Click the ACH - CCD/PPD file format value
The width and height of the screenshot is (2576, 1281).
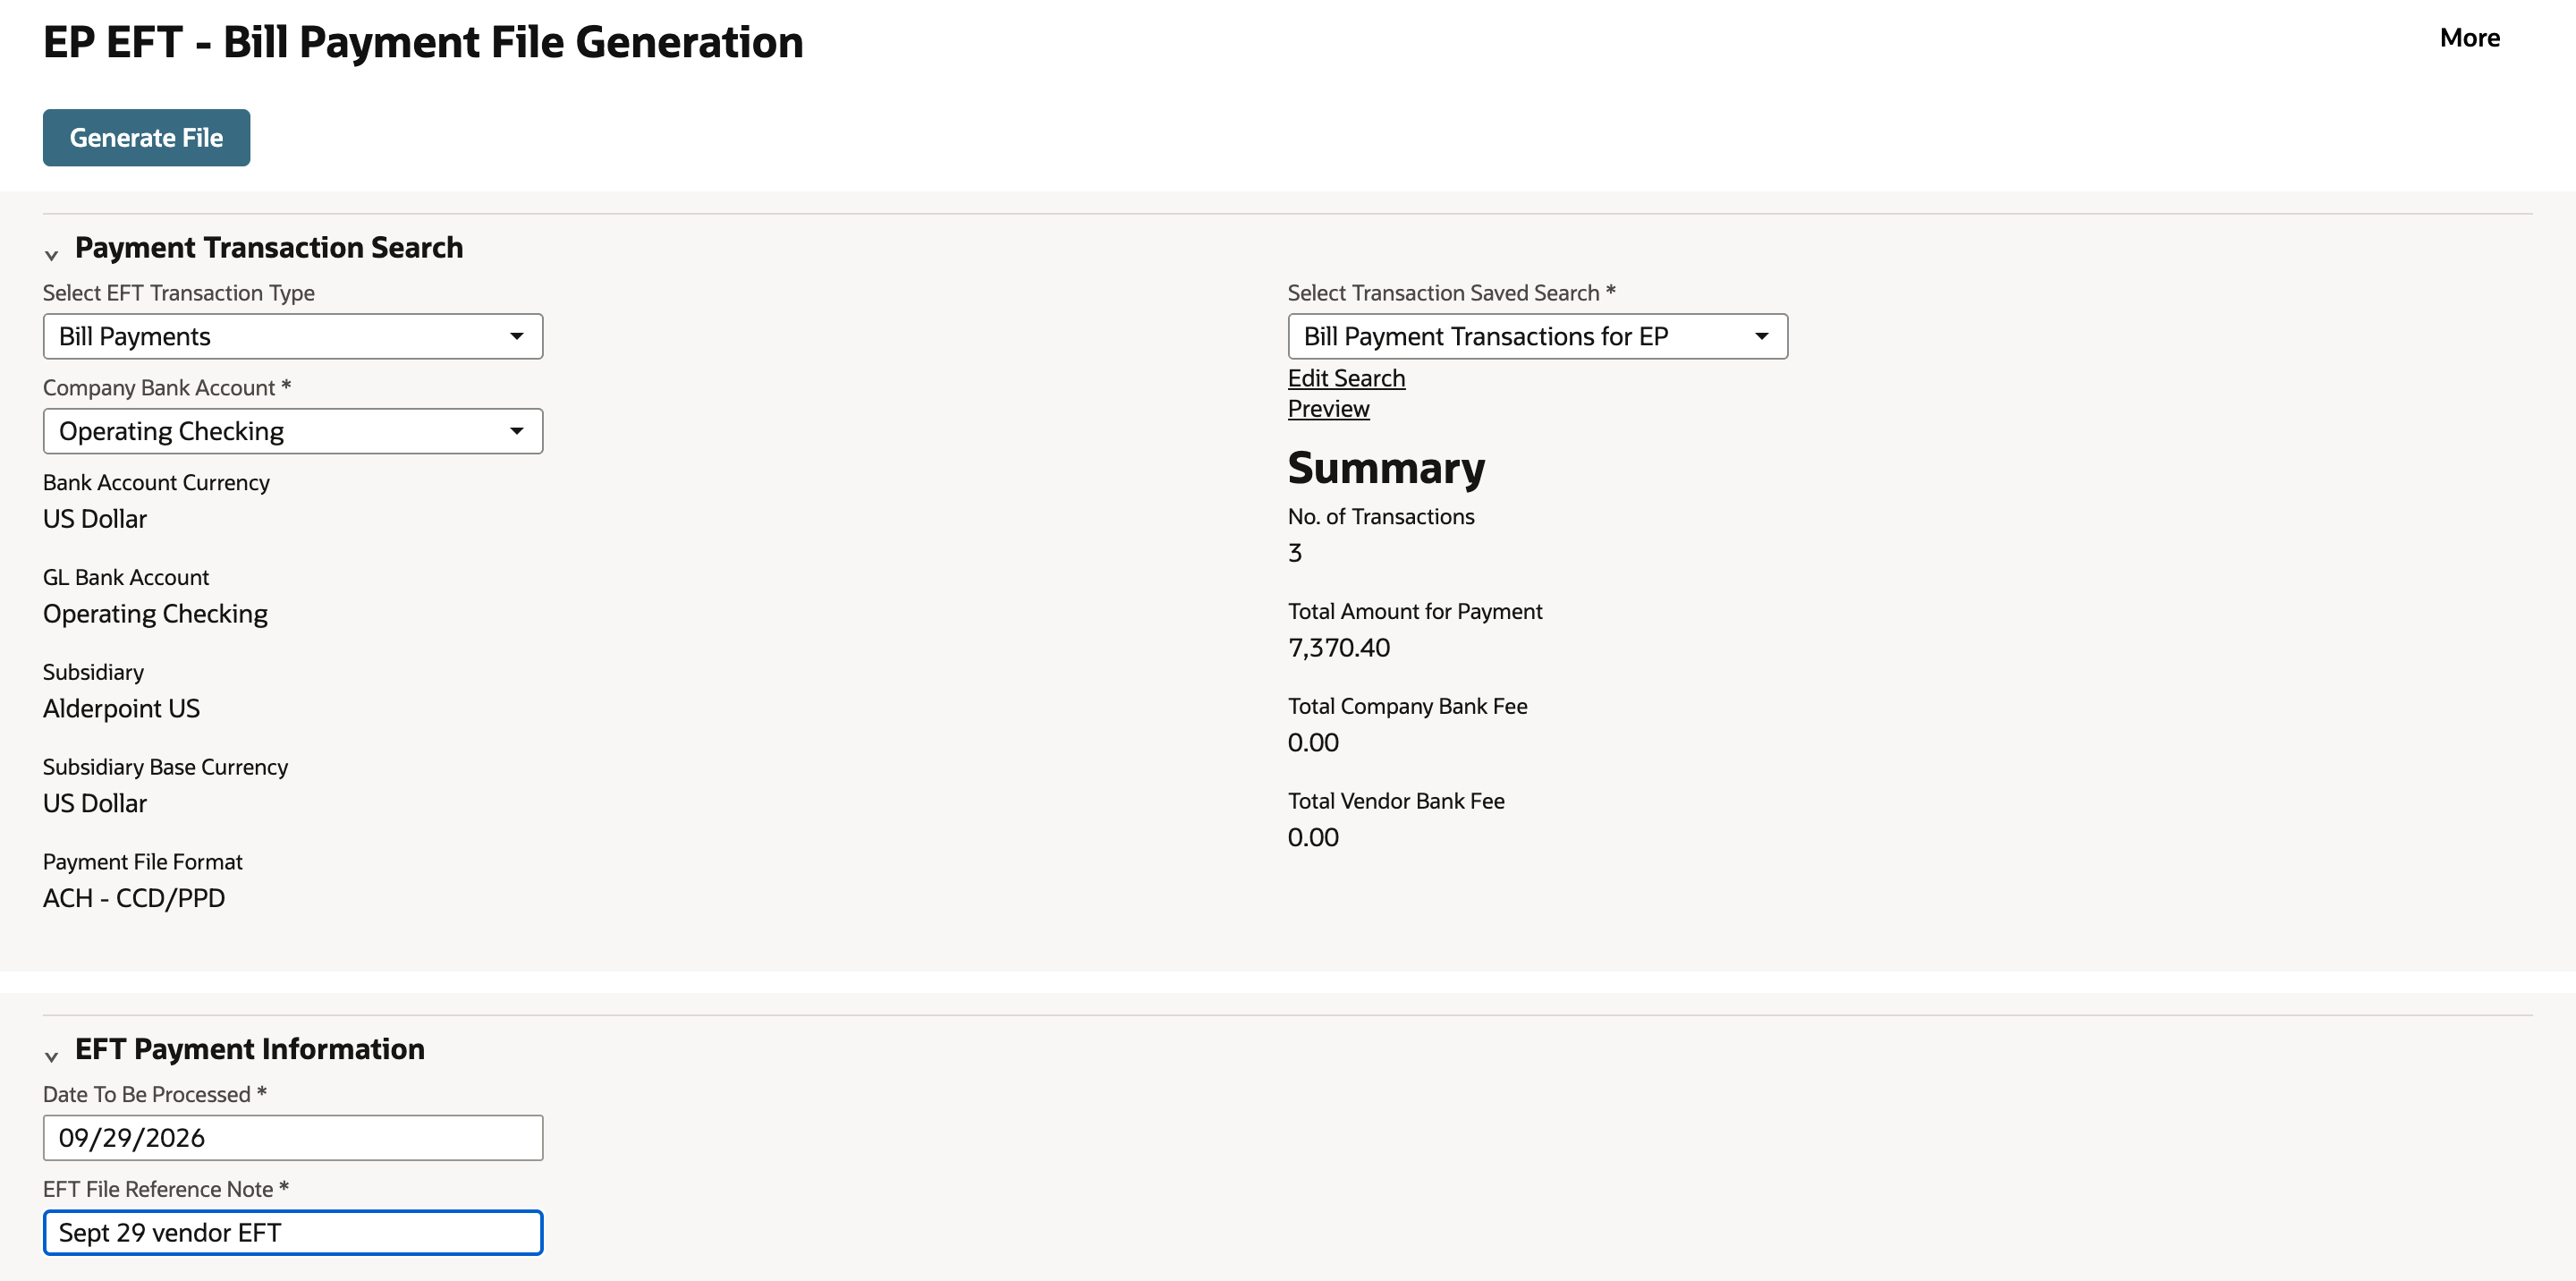(134, 898)
